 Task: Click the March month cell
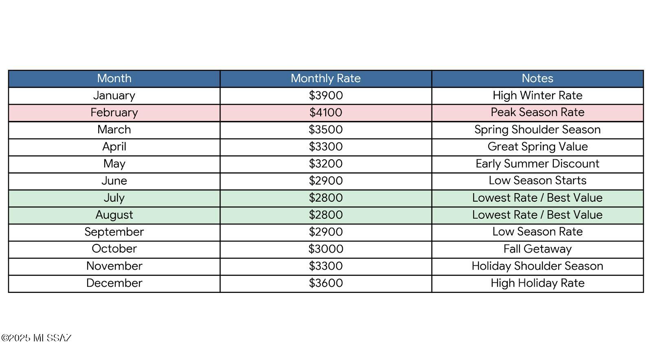114,130
